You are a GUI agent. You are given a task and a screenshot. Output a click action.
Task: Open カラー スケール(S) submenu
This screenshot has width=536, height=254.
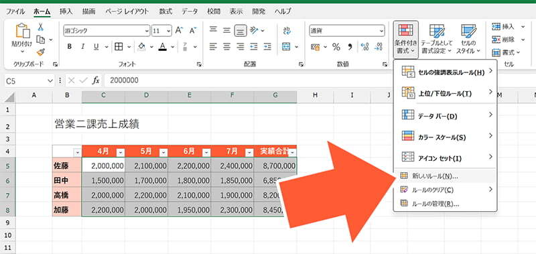coord(445,137)
